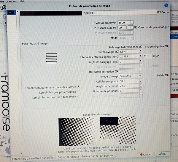Click the Cancel button
The image size is (178, 162).
146,155
